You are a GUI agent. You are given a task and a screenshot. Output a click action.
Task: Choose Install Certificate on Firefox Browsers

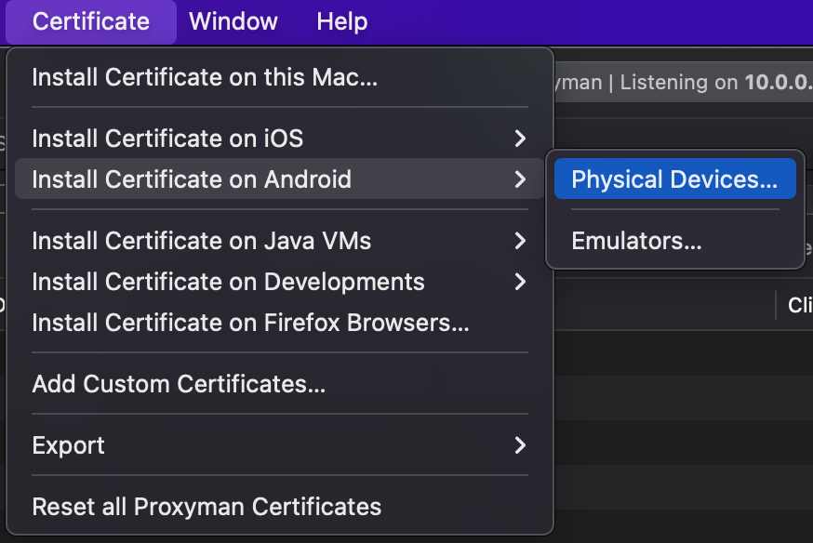279,323
